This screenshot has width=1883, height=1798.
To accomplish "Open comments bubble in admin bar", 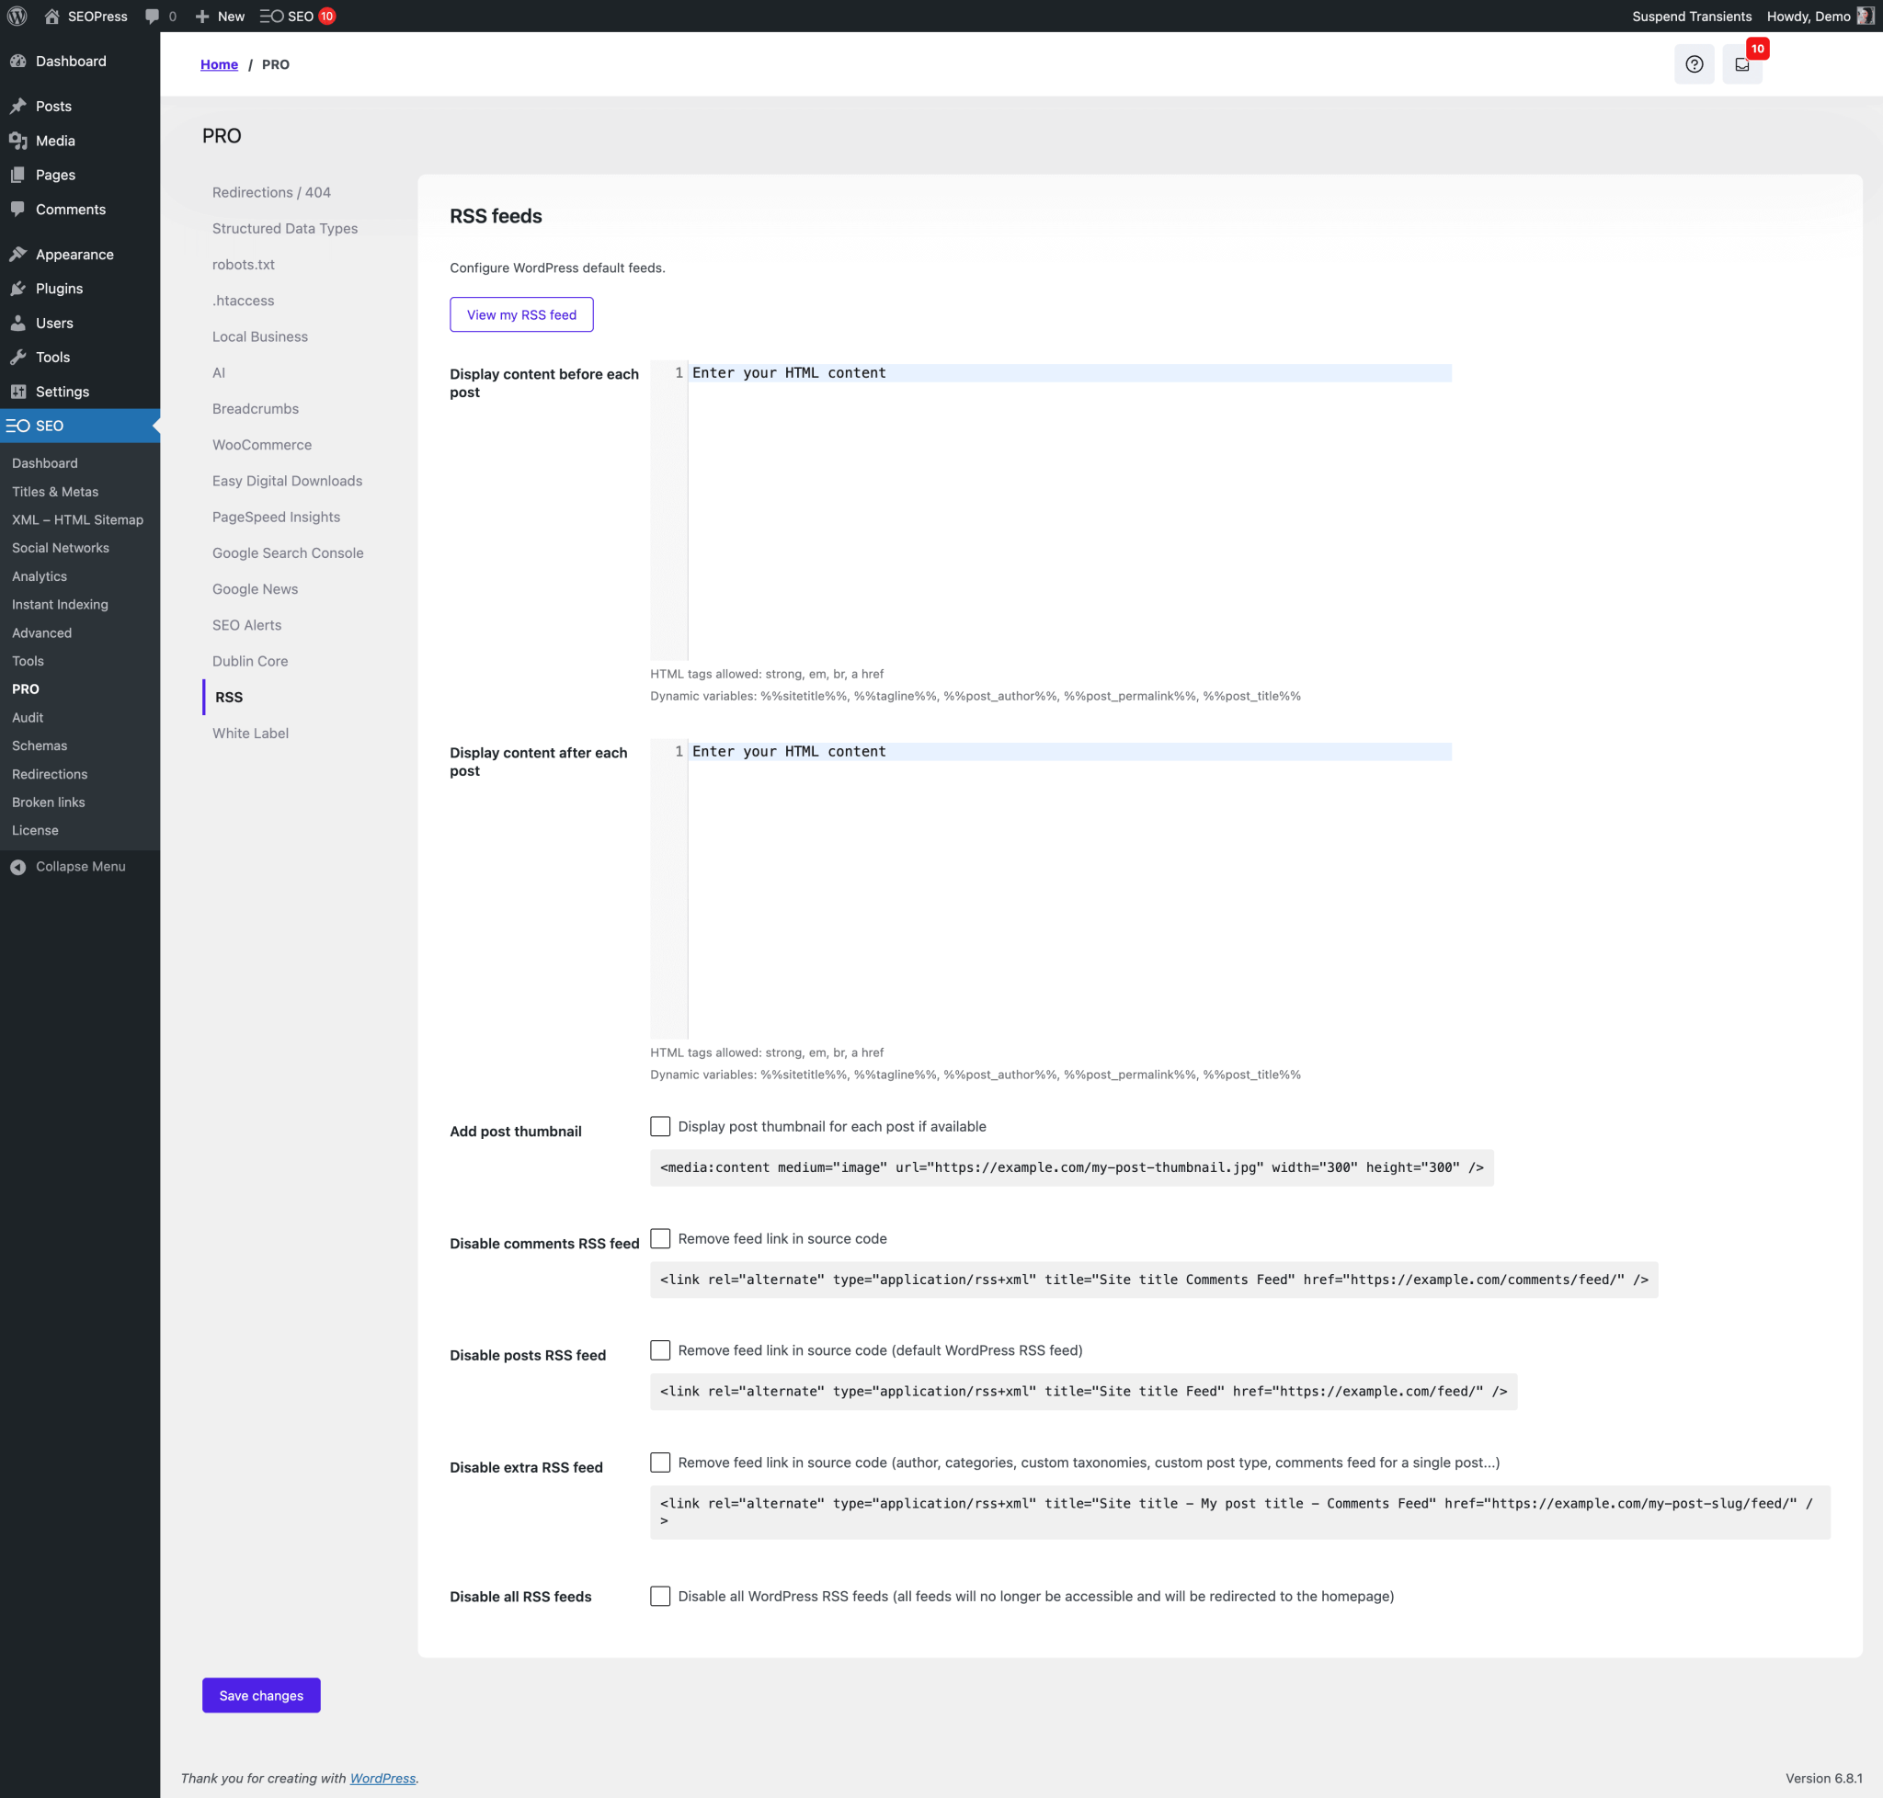I will tap(153, 17).
